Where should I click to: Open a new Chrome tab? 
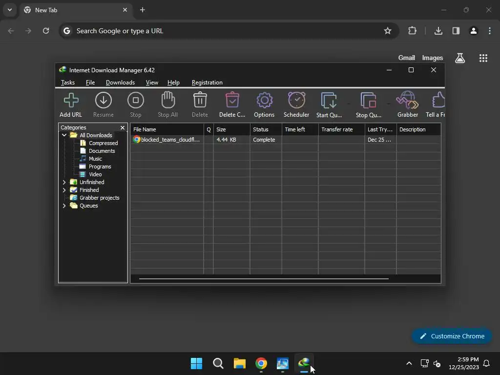point(143,10)
